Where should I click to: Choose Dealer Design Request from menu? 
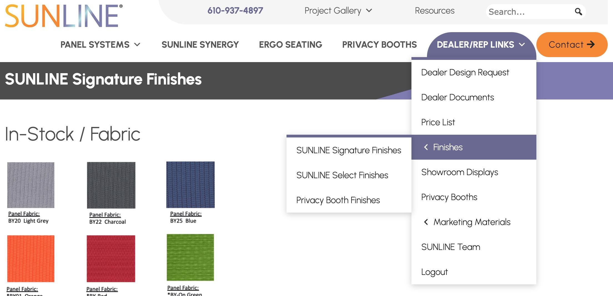coord(465,72)
